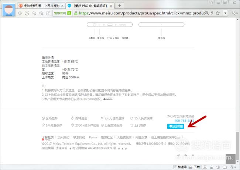Click the gray back-to-top button
Image resolution: width=240 pixels, height=170 pixels.
pos(231,159)
